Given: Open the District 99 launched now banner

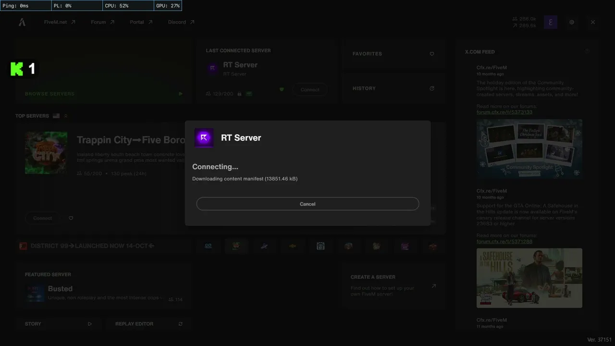Looking at the screenshot, I should tap(104, 246).
